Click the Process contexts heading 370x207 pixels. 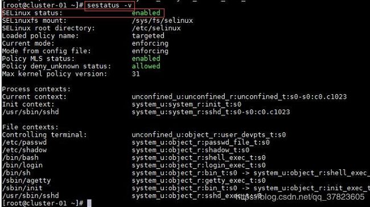click(x=36, y=89)
